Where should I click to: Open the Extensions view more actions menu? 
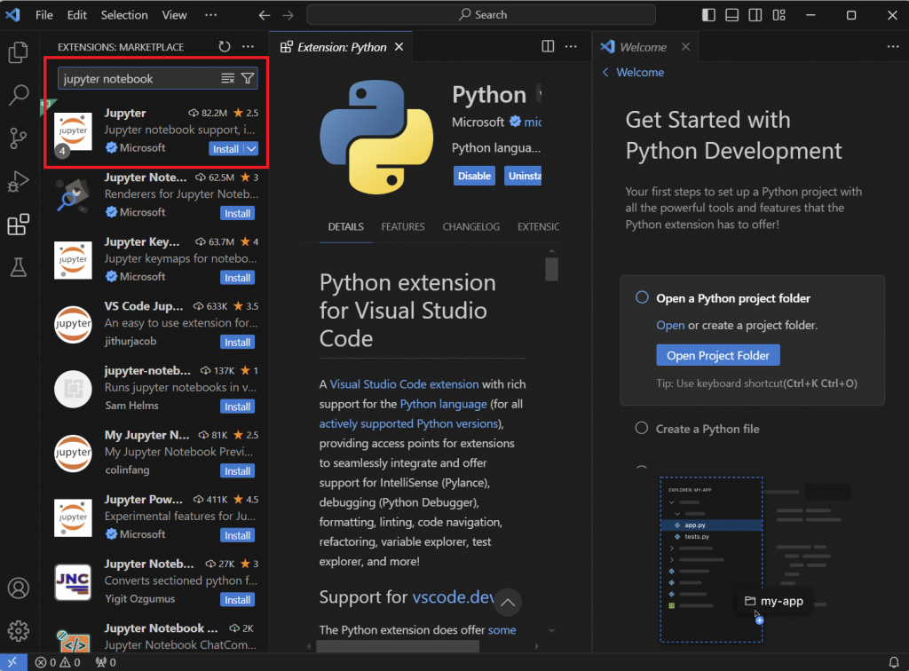tap(249, 47)
